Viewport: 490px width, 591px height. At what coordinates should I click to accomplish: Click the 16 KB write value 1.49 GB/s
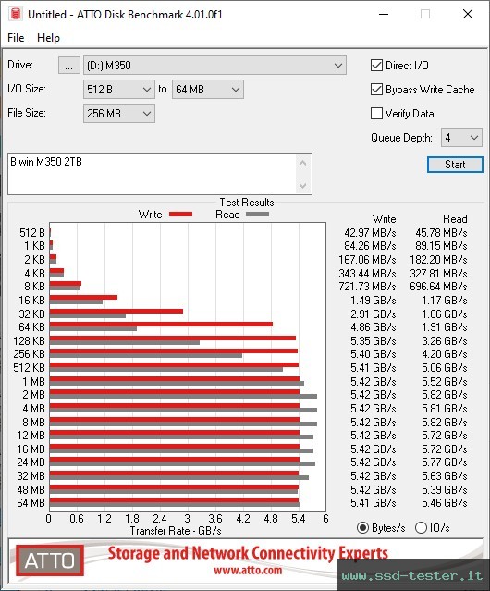tap(374, 300)
